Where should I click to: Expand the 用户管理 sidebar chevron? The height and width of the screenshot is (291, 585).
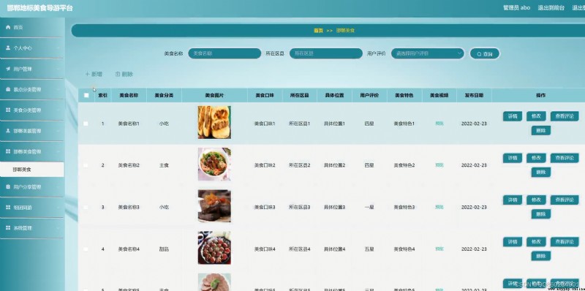[58, 69]
